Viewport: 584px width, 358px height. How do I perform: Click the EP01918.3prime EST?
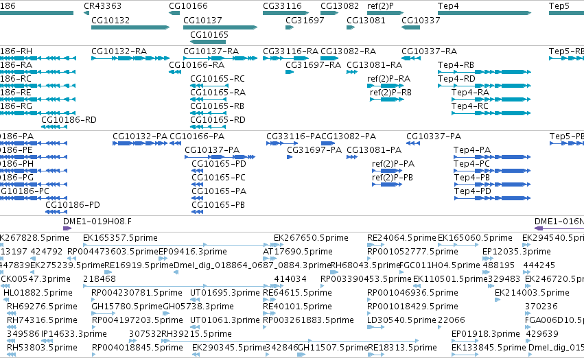(465, 341)
